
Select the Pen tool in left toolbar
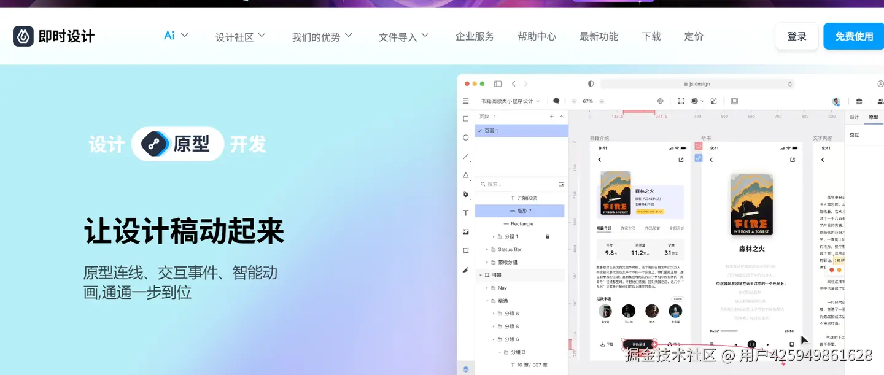pyautogui.click(x=466, y=194)
